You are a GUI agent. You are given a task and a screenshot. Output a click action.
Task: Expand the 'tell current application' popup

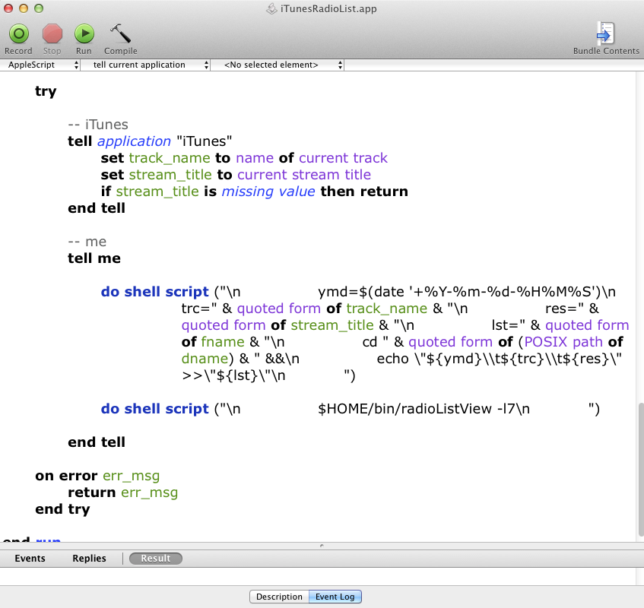pos(144,65)
